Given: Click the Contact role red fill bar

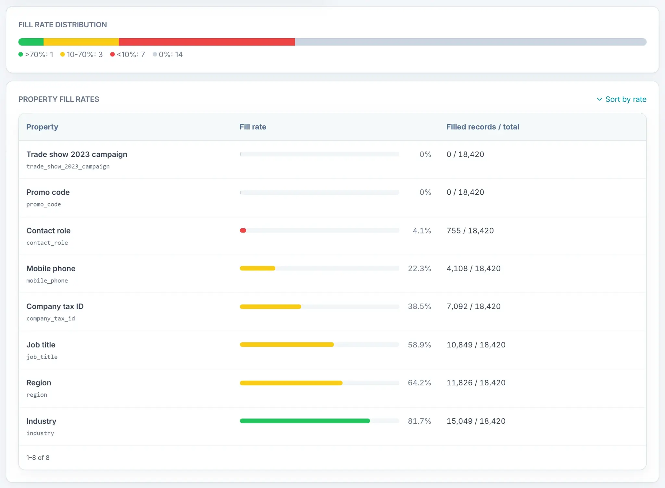Looking at the screenshot, I should [243, 231].
